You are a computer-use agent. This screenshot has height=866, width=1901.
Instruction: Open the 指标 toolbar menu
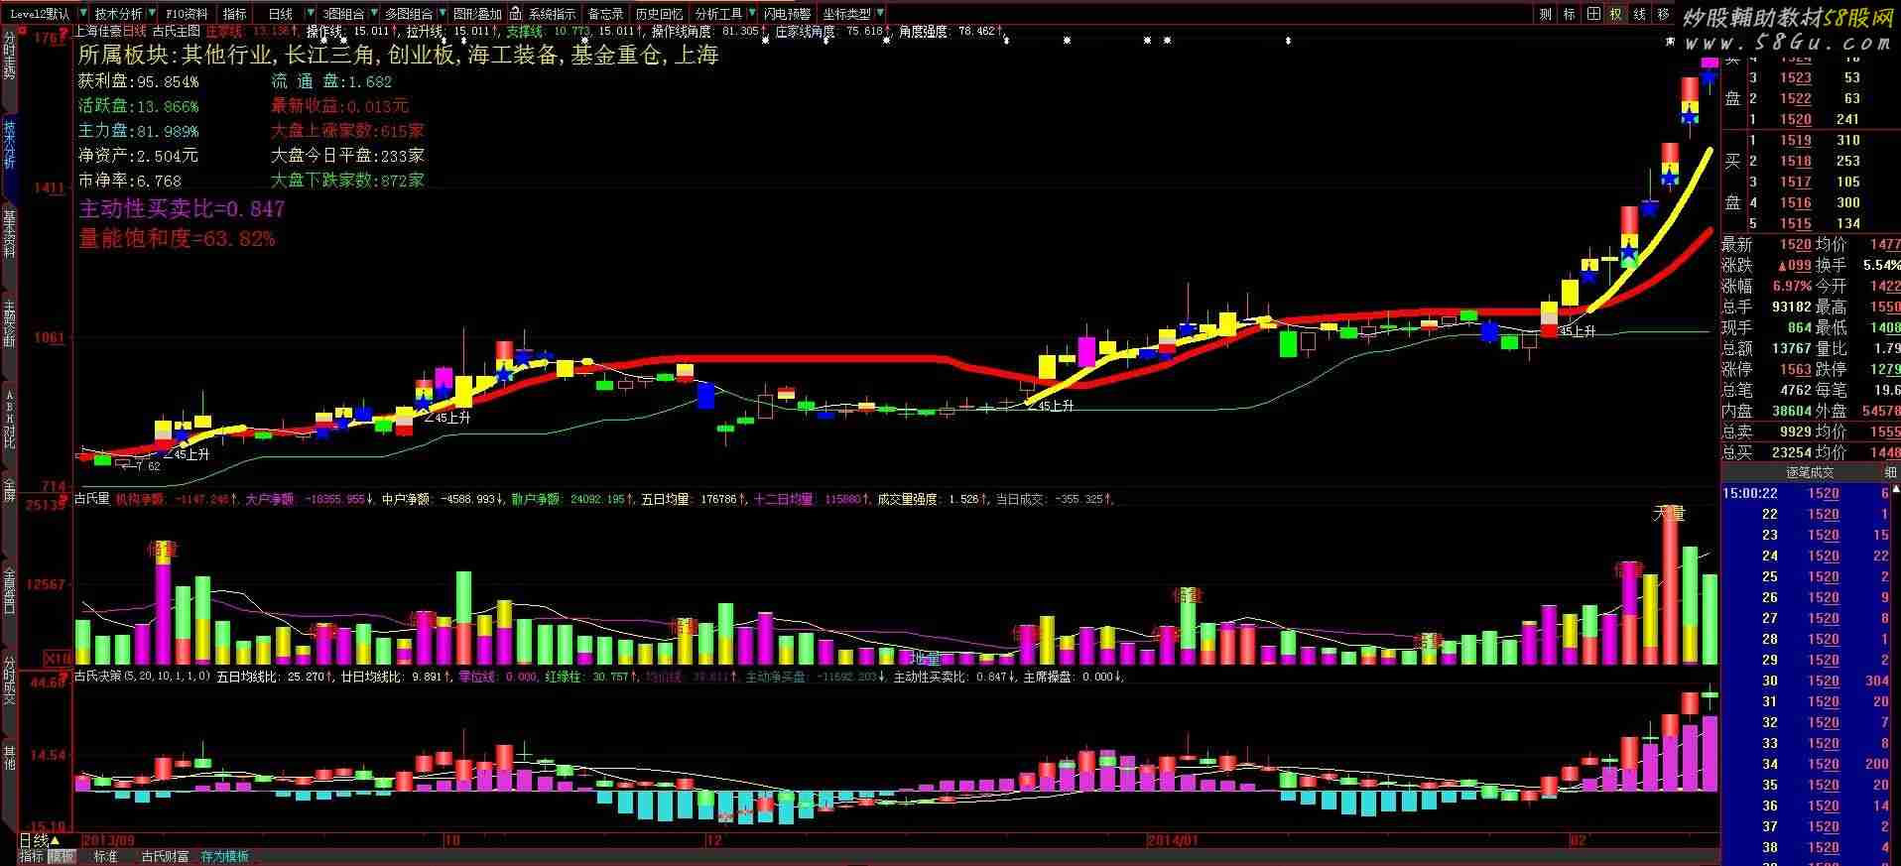pos(235,14)
